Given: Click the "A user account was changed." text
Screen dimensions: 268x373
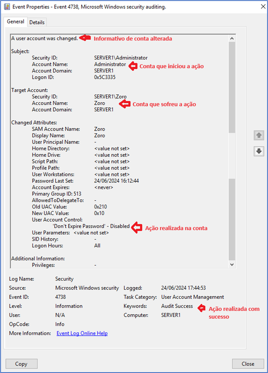Looking at the screenshot, I should (44, 39).
